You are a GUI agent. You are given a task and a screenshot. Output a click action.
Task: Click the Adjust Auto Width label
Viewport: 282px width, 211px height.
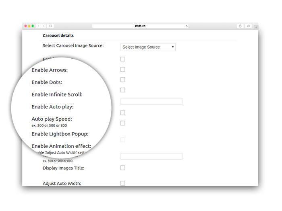coord(62,183)
